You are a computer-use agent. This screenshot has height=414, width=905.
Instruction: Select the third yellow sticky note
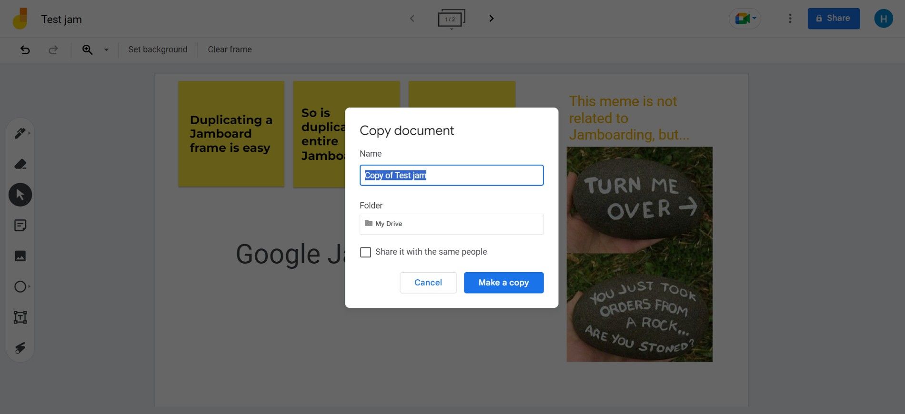pos(462,94)
